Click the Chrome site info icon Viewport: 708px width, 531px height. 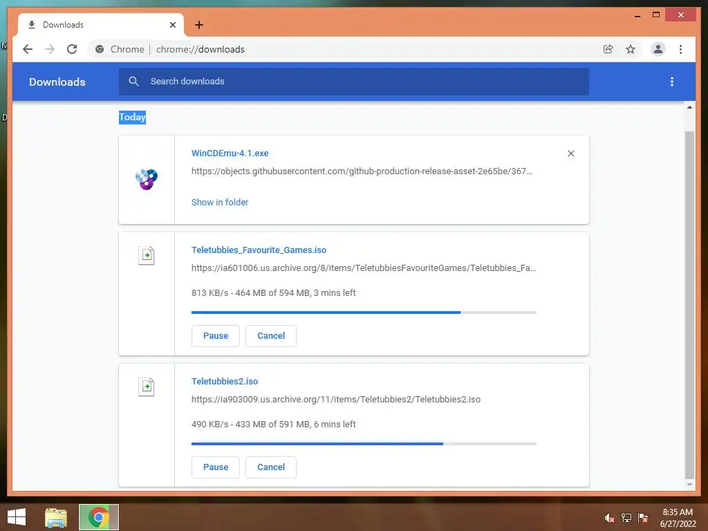100,49
